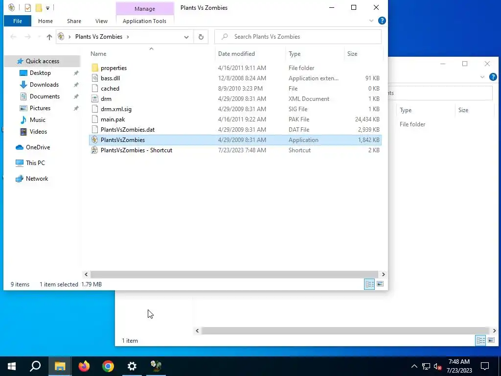Switch to Plants Vs Zombies taskbar app

[156, 366]
